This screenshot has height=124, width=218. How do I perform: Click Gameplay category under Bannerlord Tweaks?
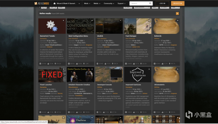tap(43, 39)
